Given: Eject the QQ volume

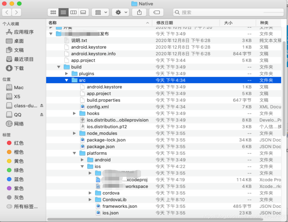Looking at the screenshot, I should 42,114.
